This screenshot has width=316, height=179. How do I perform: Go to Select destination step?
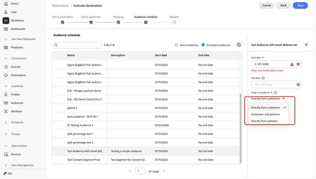coord(62,22)
